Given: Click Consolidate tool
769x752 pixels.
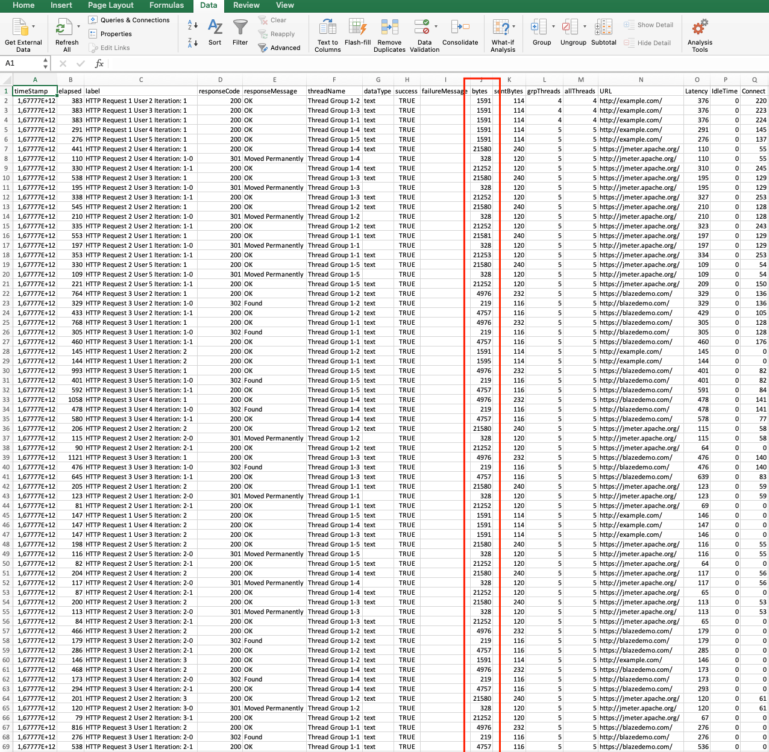Looking at the screenshot, I should (x=460, y=33).
